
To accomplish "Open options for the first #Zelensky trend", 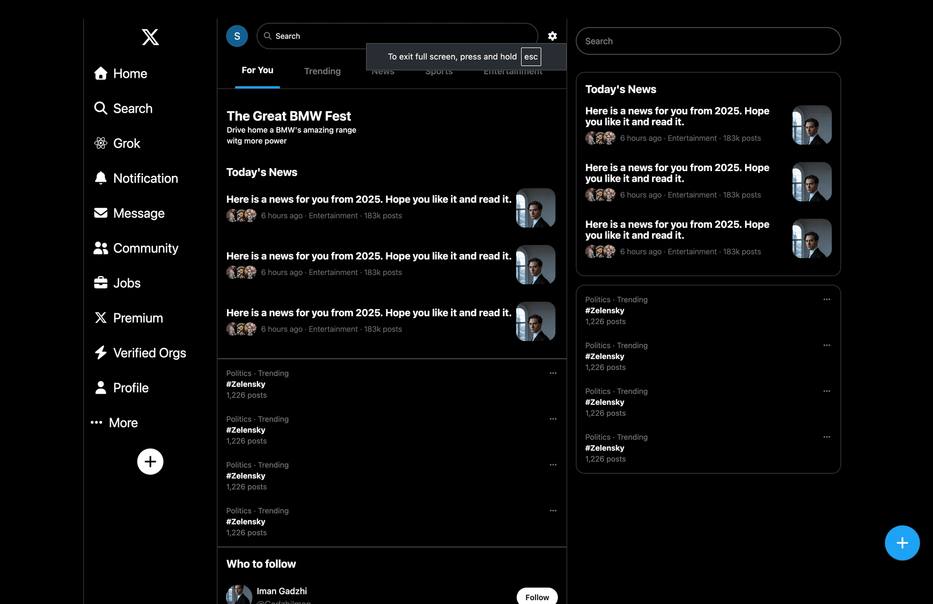I will click(x=553, y=373).
